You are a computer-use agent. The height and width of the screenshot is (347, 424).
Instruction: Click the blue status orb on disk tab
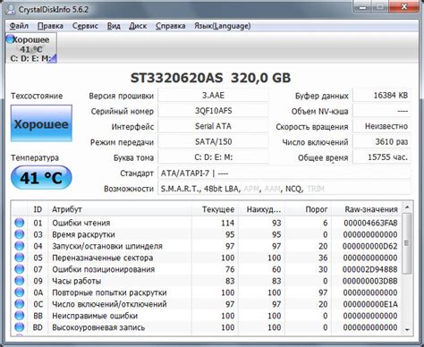[10, 38]
